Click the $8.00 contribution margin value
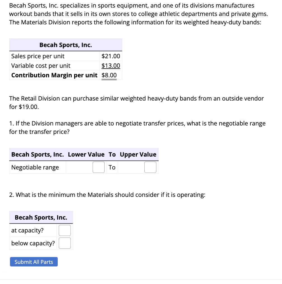Screen dimensions: 282x284 (109, 75)
